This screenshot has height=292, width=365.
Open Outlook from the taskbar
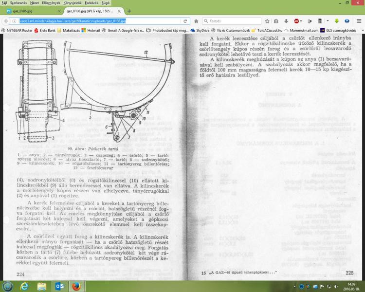coord(60,286)
